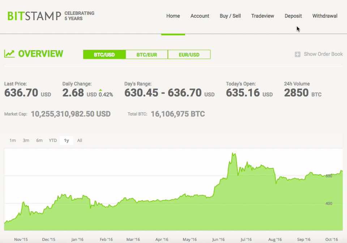The width and height of the screenshot is (347, 243).
Task: Show the All time chart range
Action: pos(80,141)
